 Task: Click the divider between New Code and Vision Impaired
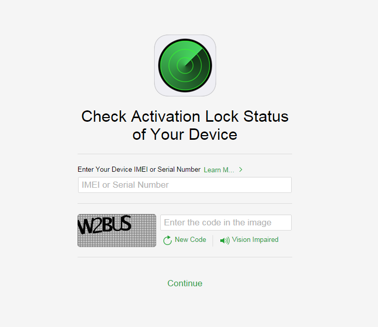(x=213, y=240)
